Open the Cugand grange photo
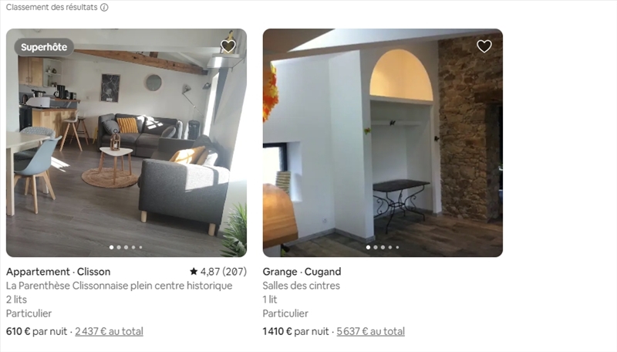Image resolution: width=617 pixels, height=352 pixels. 383,143
